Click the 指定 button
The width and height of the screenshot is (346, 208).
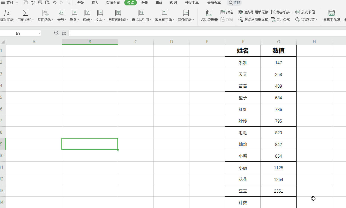point(227,12)
